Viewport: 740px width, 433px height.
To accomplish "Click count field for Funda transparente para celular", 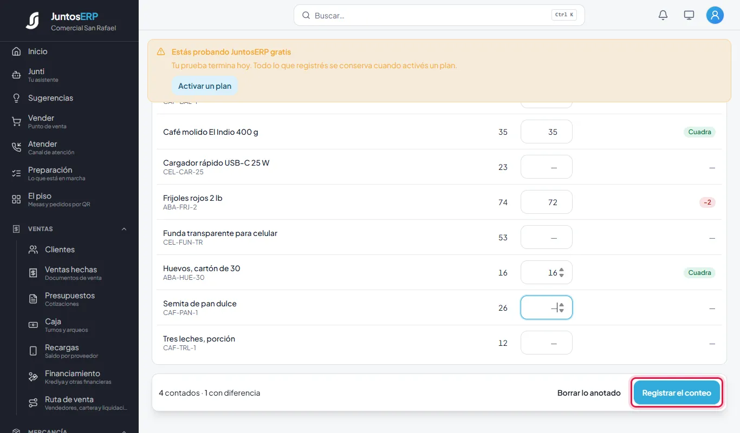I will (x=547, y=237).
